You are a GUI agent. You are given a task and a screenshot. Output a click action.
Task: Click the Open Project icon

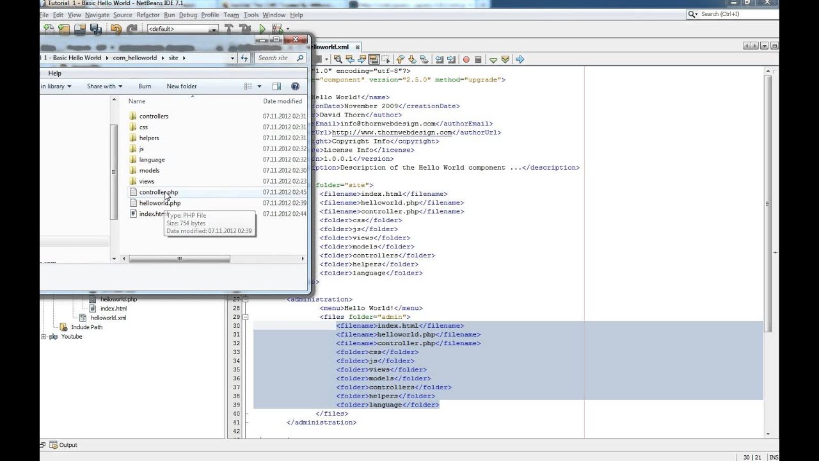click(79, 29)
